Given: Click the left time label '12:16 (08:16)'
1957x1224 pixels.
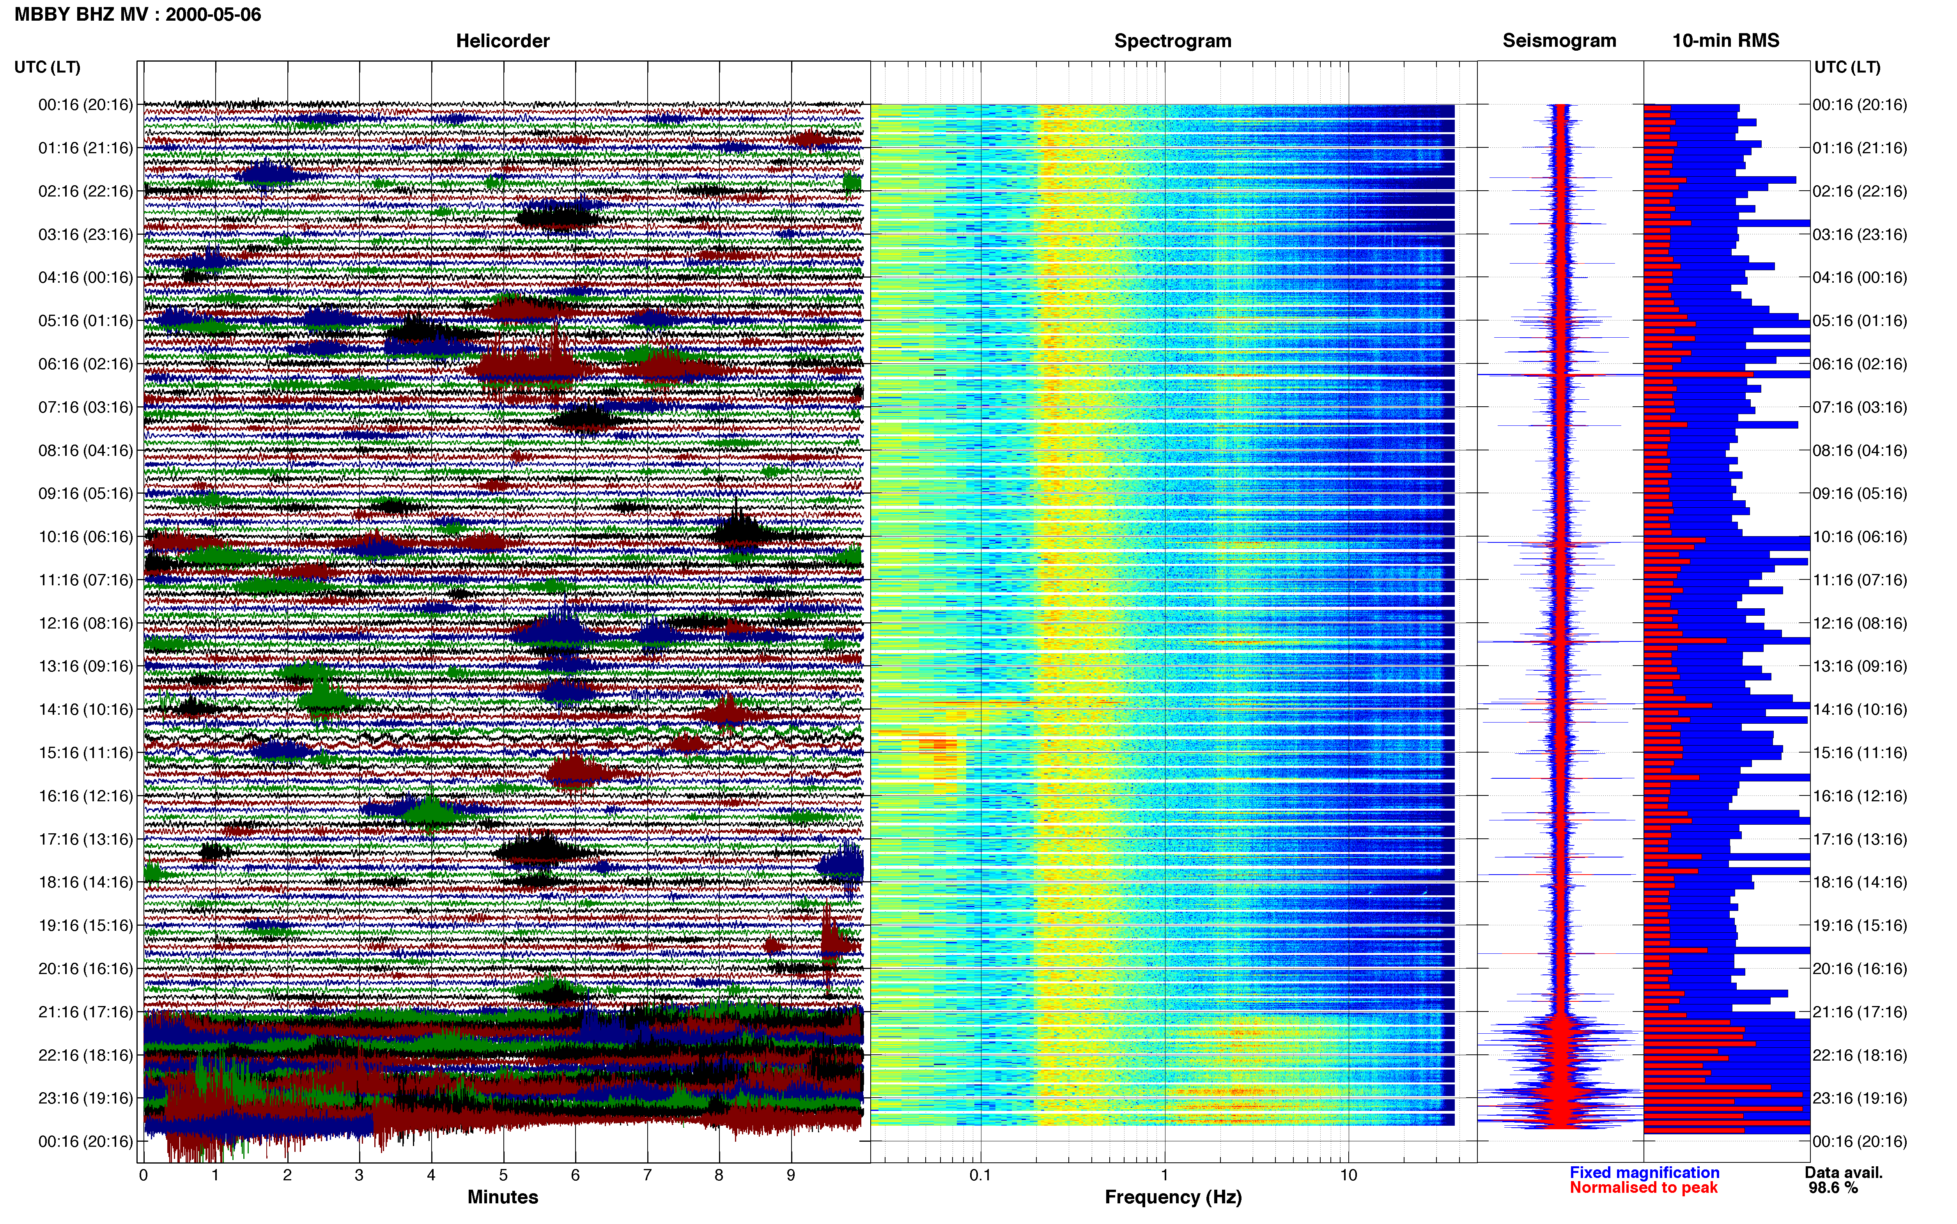Looking at the screenshot, I should pos(86,624).
